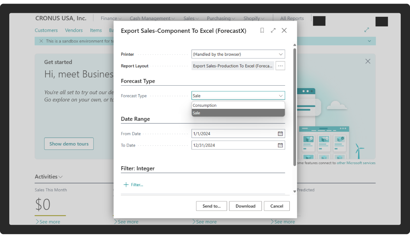The image size is (410, 238).
Task: Click the third See more link
Action: 205,222
